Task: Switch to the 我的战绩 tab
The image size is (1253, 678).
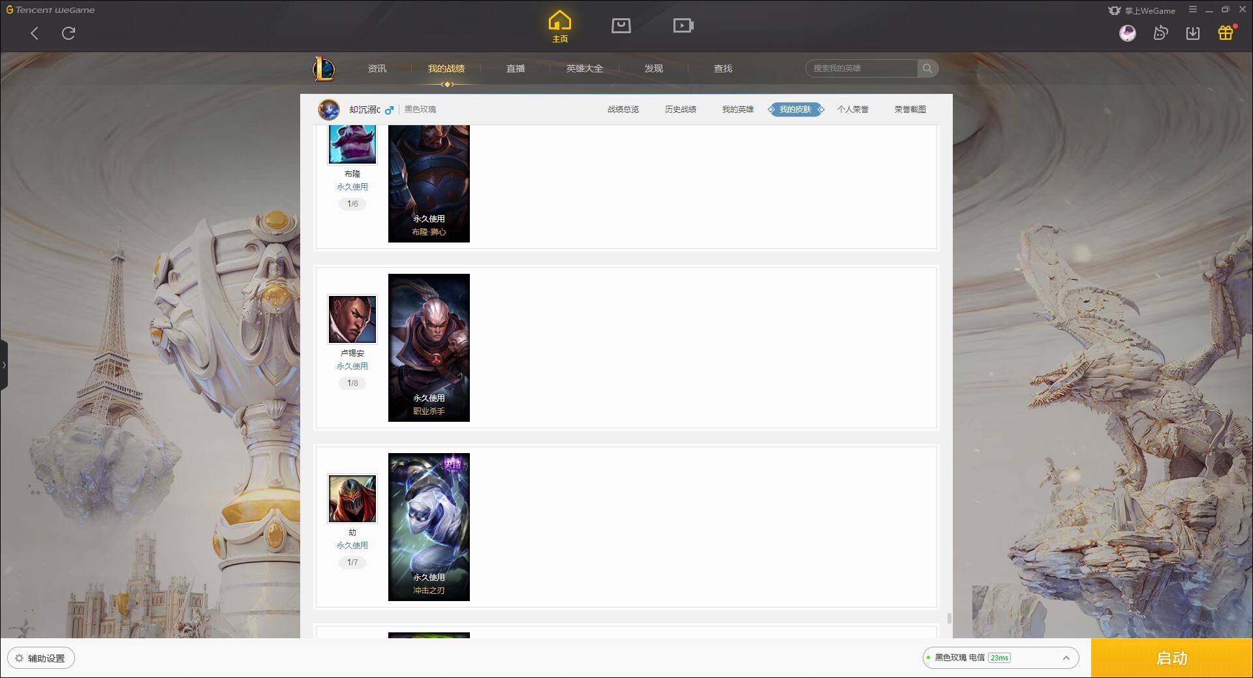Action: click(x=446, y=68)
